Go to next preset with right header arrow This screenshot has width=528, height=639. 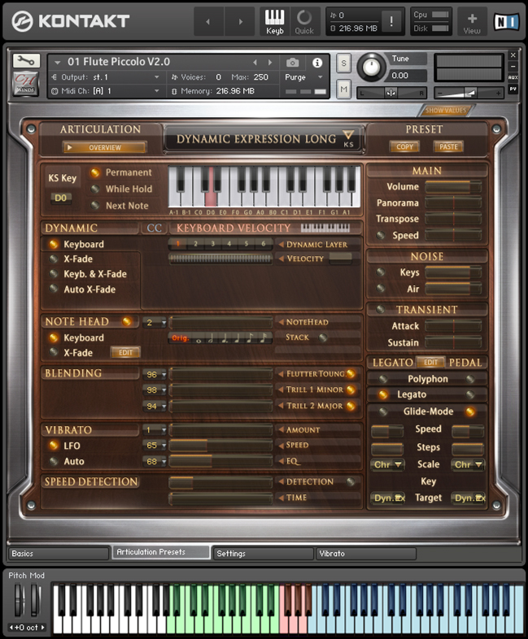tap(241, 22)
